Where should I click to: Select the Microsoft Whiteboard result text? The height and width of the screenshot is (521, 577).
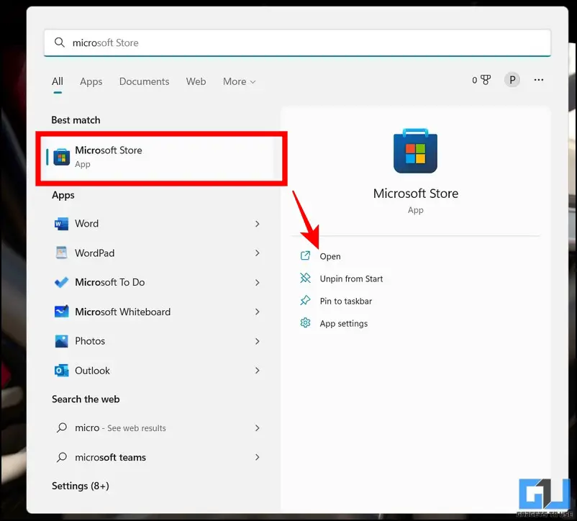point(122,312)
